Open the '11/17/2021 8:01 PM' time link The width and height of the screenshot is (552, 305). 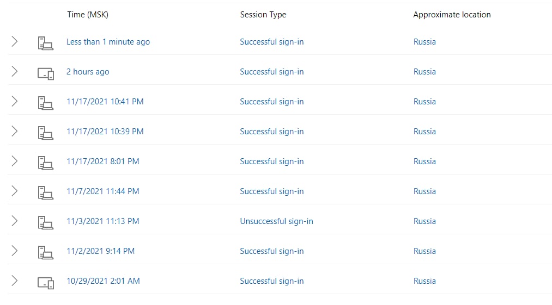(x=103, y=161)
